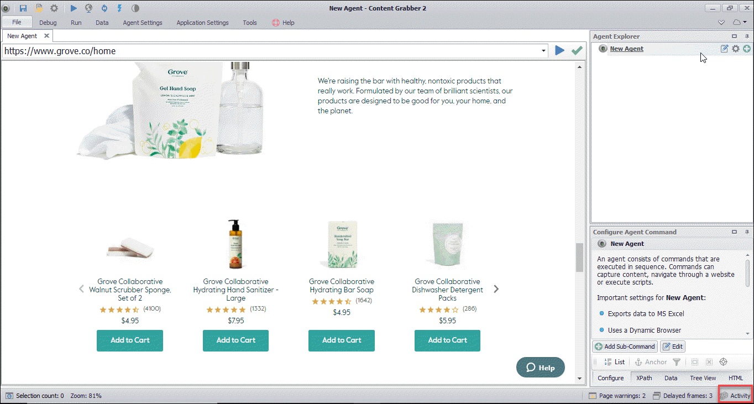Screen dimensions: 754x404
Task: Toggle the List selection mode button
Action: (614, 362)
